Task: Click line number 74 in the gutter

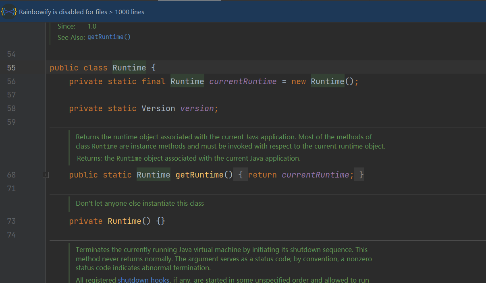Action: [x=11, y=235]
